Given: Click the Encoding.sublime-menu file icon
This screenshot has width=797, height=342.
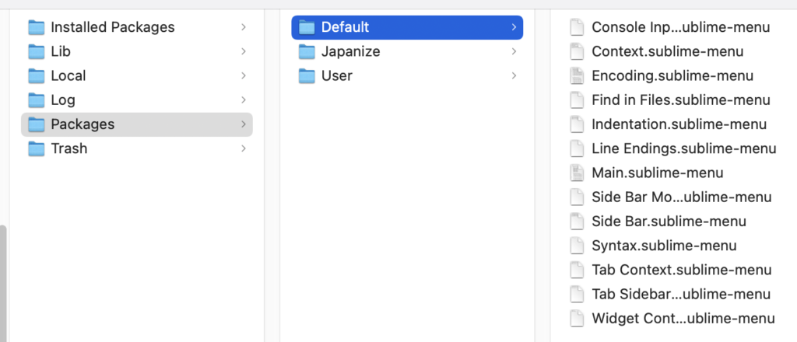Looking at the screenshot, I should [577, 75].
